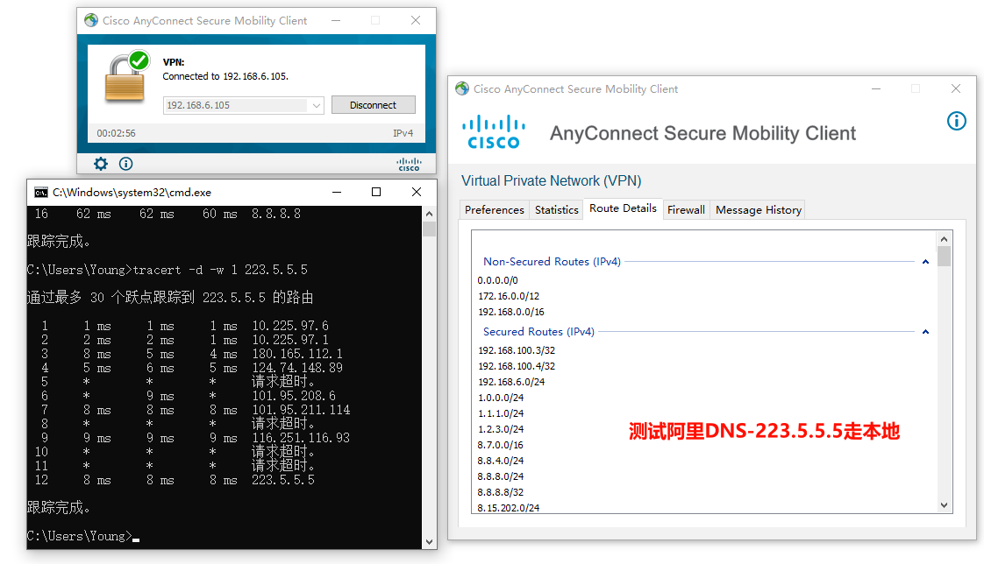This screenshot has width=984, height=564.
Task: Click the Virtual Private Network (VPN) heading
Action: tap(551, 180)
